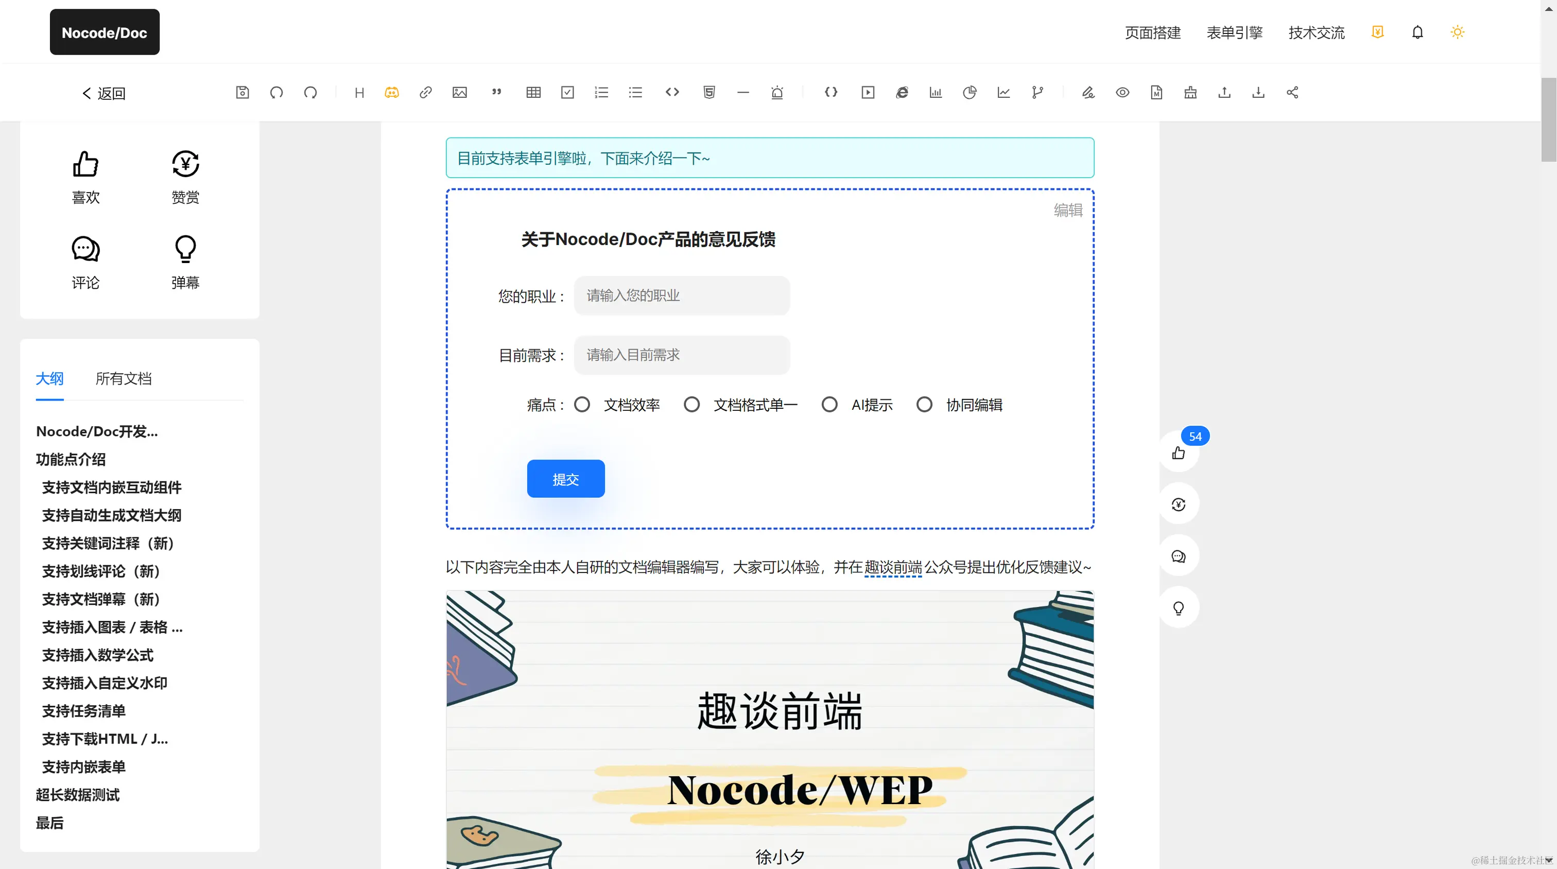Select the 文档效率 radio option
This screenshot has height=869, width=1557.
pyautogui.click(x=582, y=404)
